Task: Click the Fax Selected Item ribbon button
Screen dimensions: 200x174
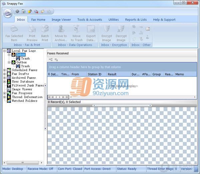Action: click(14, 33)
